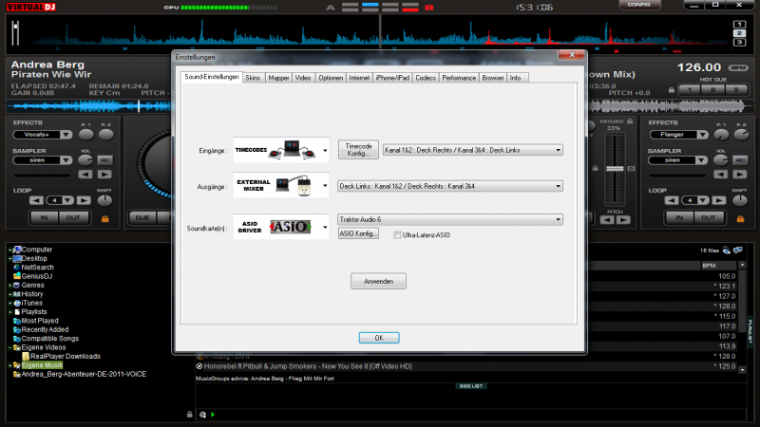Click the right deck pitch slider handle
The height and width of the screenshot is (427, 760).
pos(615,169)
